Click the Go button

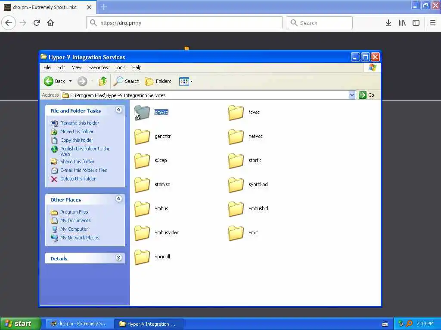[366, 95]
